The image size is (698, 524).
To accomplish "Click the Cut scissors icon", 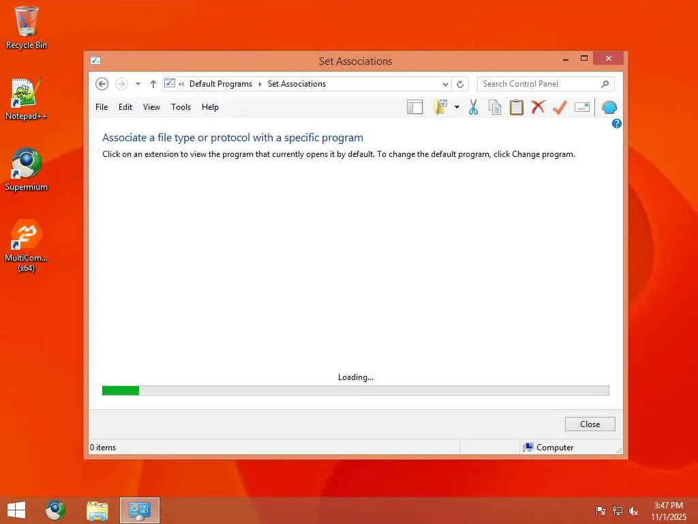I will click(473, 107).
